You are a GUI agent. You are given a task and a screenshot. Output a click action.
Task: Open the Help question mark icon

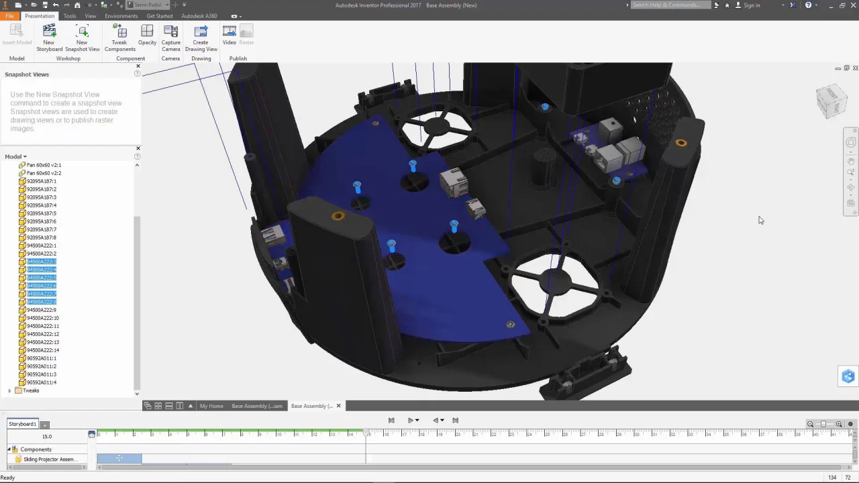tap(808, 5)
